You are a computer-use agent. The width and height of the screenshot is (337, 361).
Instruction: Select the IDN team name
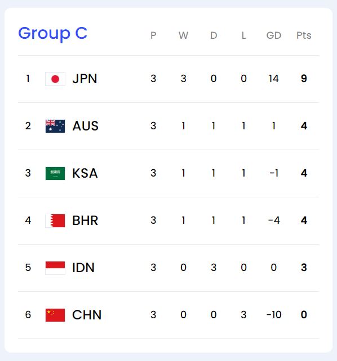83,268
